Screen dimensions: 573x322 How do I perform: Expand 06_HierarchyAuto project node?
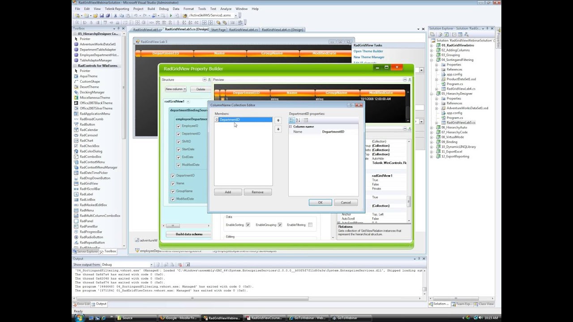coord(432,127)
